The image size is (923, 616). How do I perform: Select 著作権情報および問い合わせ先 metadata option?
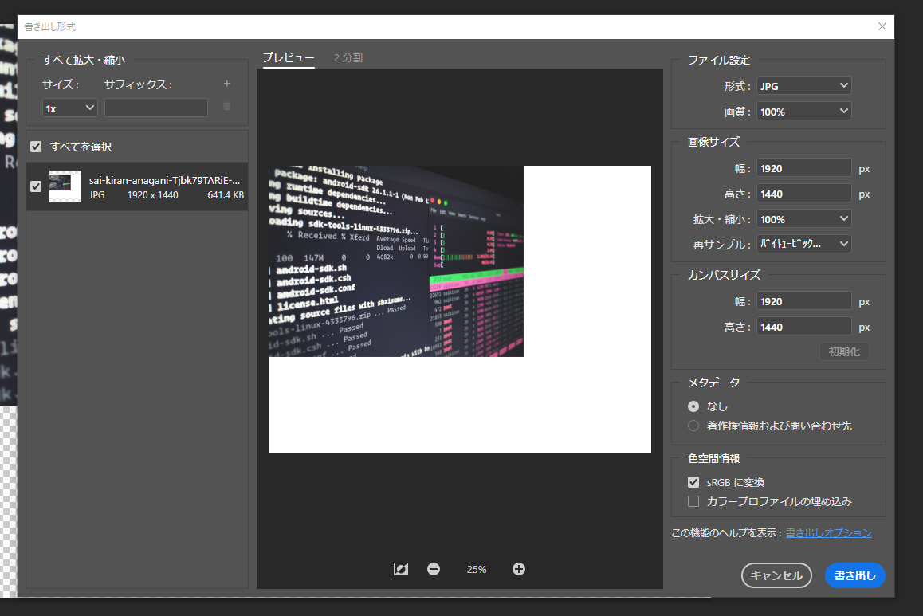pyautogui.click(x=693, y=426)
